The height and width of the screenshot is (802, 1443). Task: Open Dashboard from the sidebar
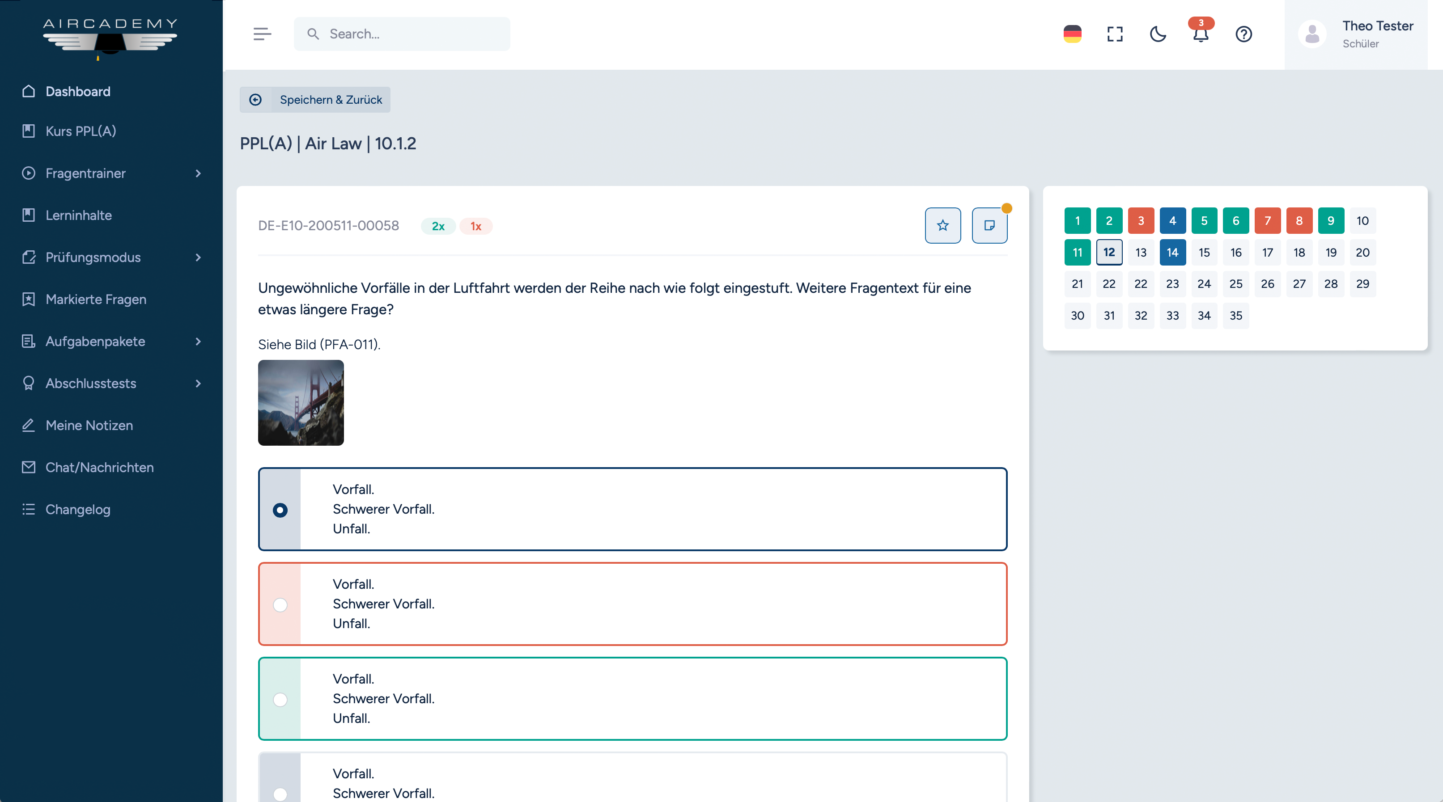point(78,91)
